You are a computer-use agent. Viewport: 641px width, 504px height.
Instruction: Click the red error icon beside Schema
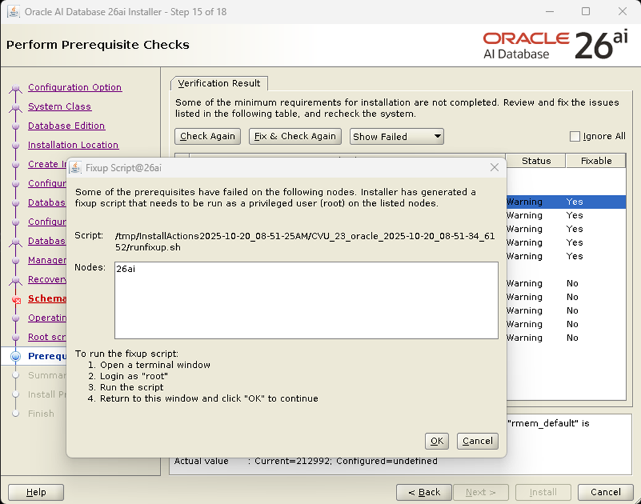coord(16,300)
